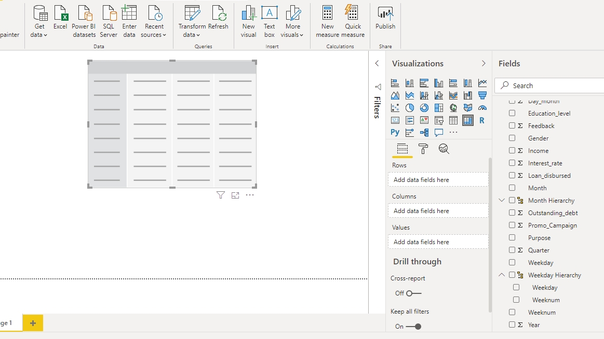The height and width of the screenshot is (339, 604).
Task: Insert a Python visual
Action: coord(395,133)
